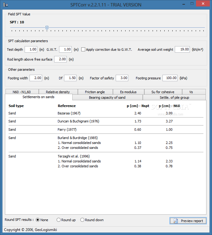Enable Apply correction due to G.W.T. checkbox

tap(83, 50)
